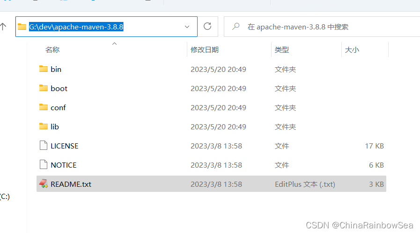Image resolution: width=420 pixels, height=233 pixels.
Task: Click the search magnifier icon
Action: click(x=236, y=27)
